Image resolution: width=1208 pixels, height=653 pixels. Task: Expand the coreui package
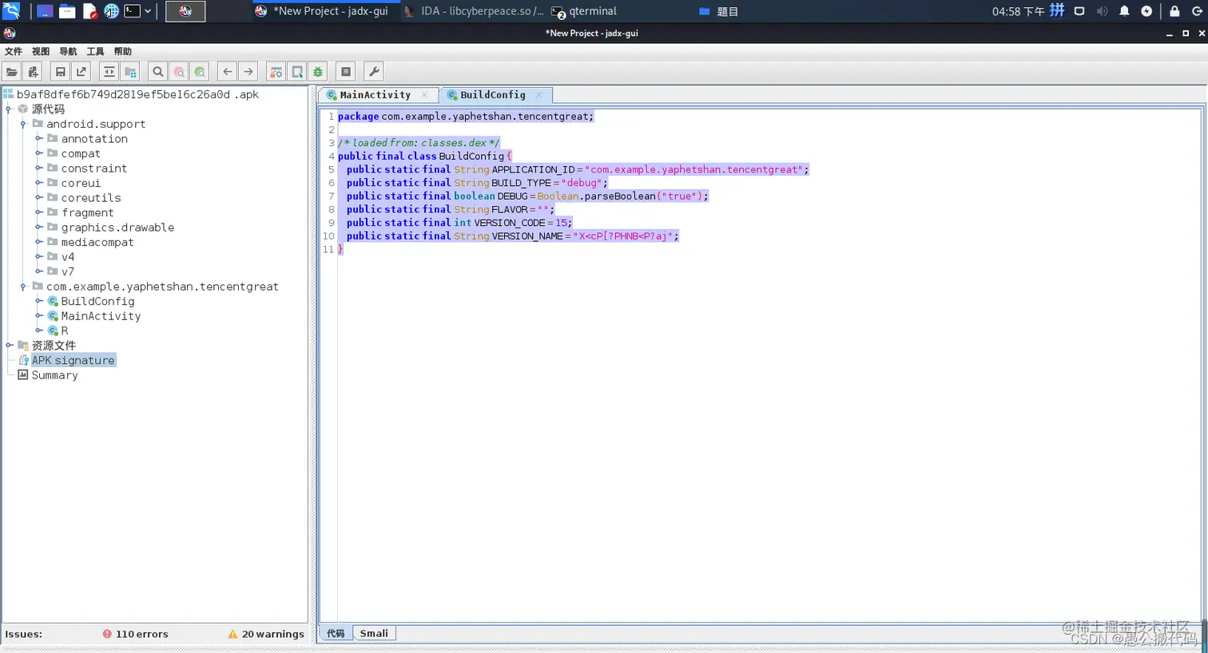coord(38,183)
